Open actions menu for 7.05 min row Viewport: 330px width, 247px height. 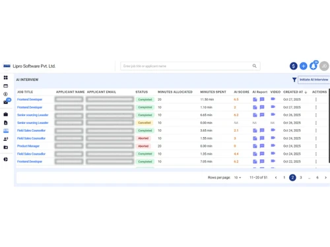[x=316, y=161]
